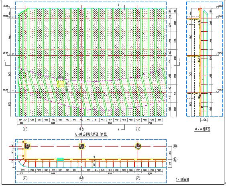226x187 pixels.
Task: Click the cyan rectangle on the plan wall
Action: 60,159
